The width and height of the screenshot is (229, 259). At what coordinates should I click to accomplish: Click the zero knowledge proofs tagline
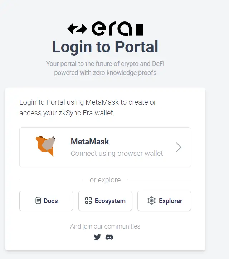tap(105, 68)
